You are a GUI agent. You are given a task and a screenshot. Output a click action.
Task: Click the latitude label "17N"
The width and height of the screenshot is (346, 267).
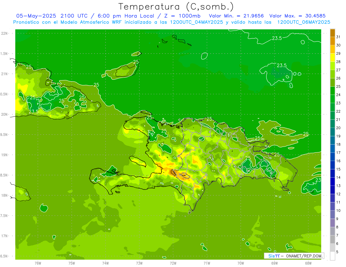coord(4,236)
